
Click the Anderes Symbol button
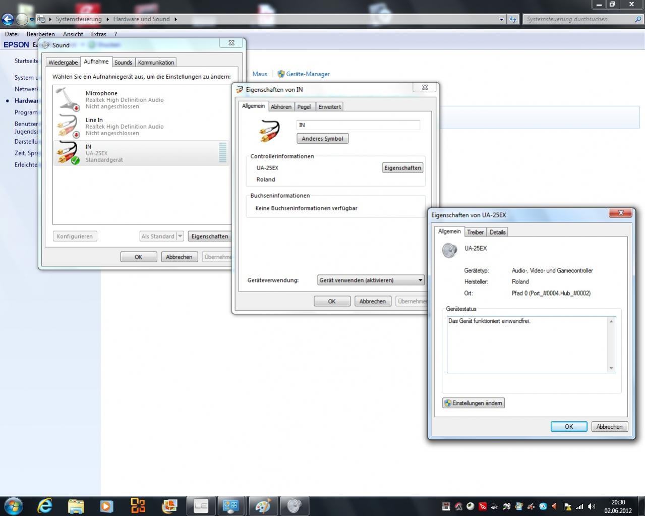coord(322,139)
